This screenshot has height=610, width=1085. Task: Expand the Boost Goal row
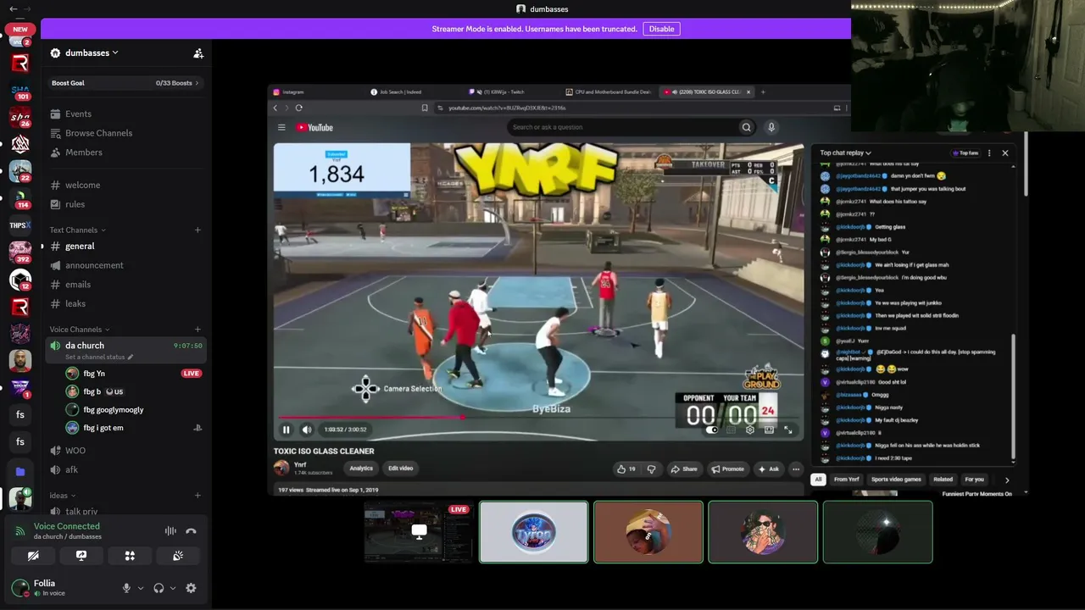(125, 83)
